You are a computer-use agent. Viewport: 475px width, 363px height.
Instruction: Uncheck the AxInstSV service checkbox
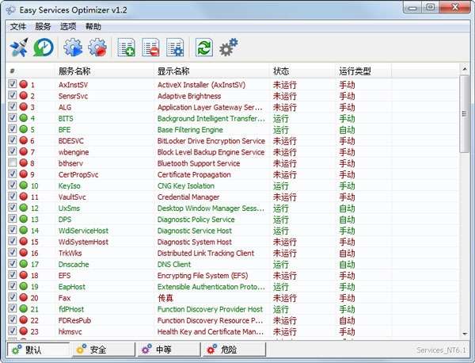coord(12,84)
